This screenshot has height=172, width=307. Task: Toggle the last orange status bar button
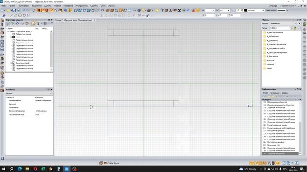[278, 163]
